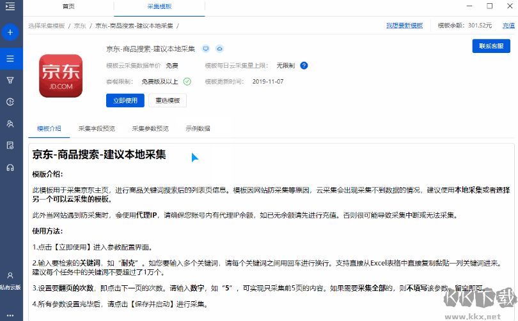Switch to the 首页 tab
Image resolution: width=518 pixels, height=321 pixels.
tap(68, 6)
